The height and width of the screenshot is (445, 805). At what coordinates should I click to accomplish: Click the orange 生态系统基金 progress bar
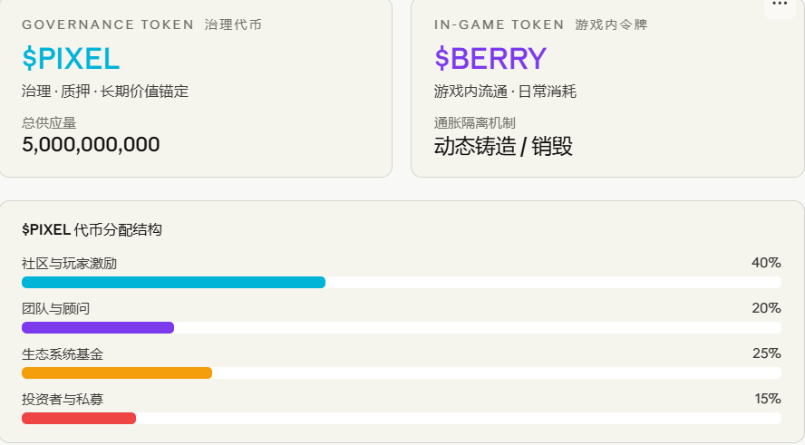point(117,372)
